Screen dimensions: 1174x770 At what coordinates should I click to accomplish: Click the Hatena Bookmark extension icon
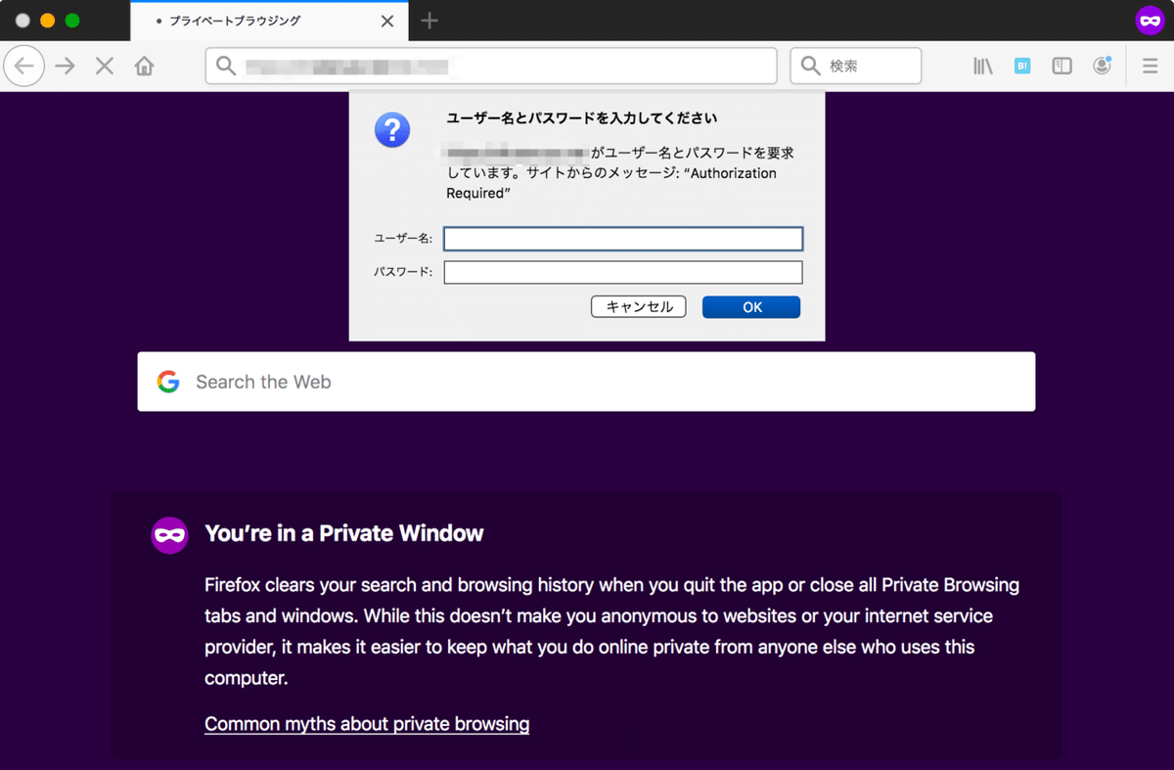(1021, 66)
